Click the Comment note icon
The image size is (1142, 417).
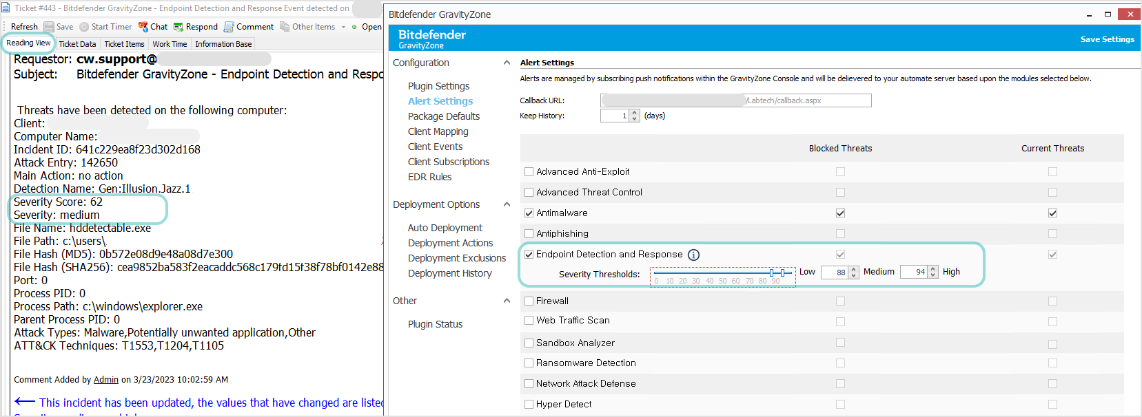pos(229,27)
